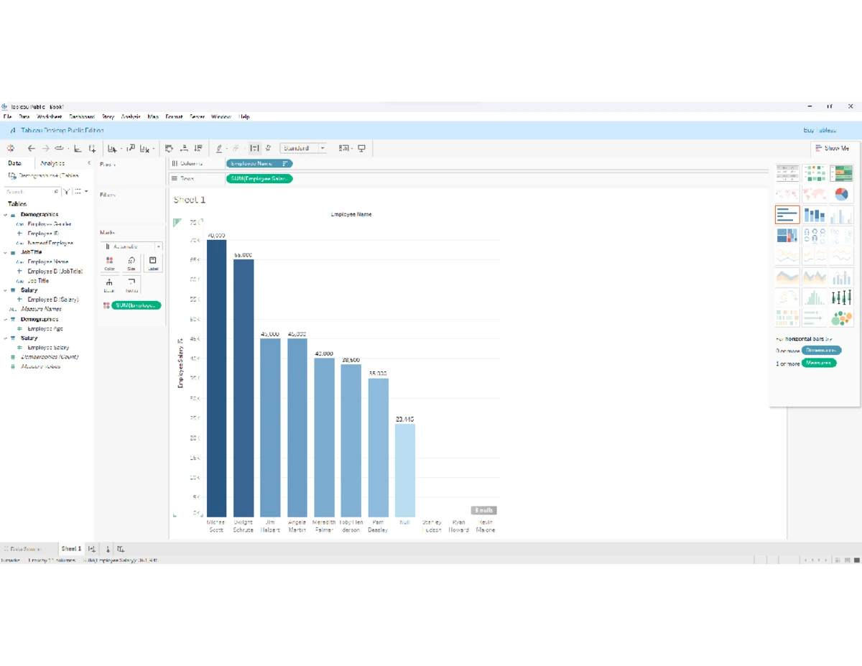Select the Job Title field
862x666 pixels.
pyautogui.click(x=38, y=281)
